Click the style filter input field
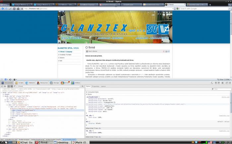This screenshot has height=144, width=232. [x=222, y=89]
